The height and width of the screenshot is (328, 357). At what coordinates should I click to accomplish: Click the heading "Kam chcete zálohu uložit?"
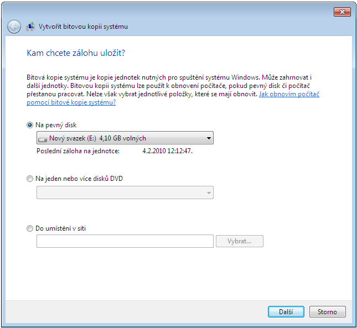click(x=75, y=53)
